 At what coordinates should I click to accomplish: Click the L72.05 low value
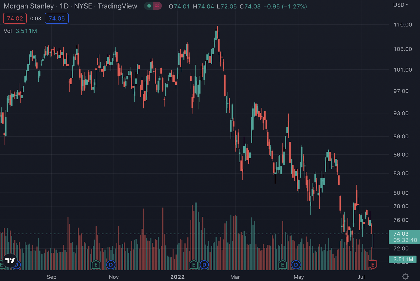tap(227, 6)
